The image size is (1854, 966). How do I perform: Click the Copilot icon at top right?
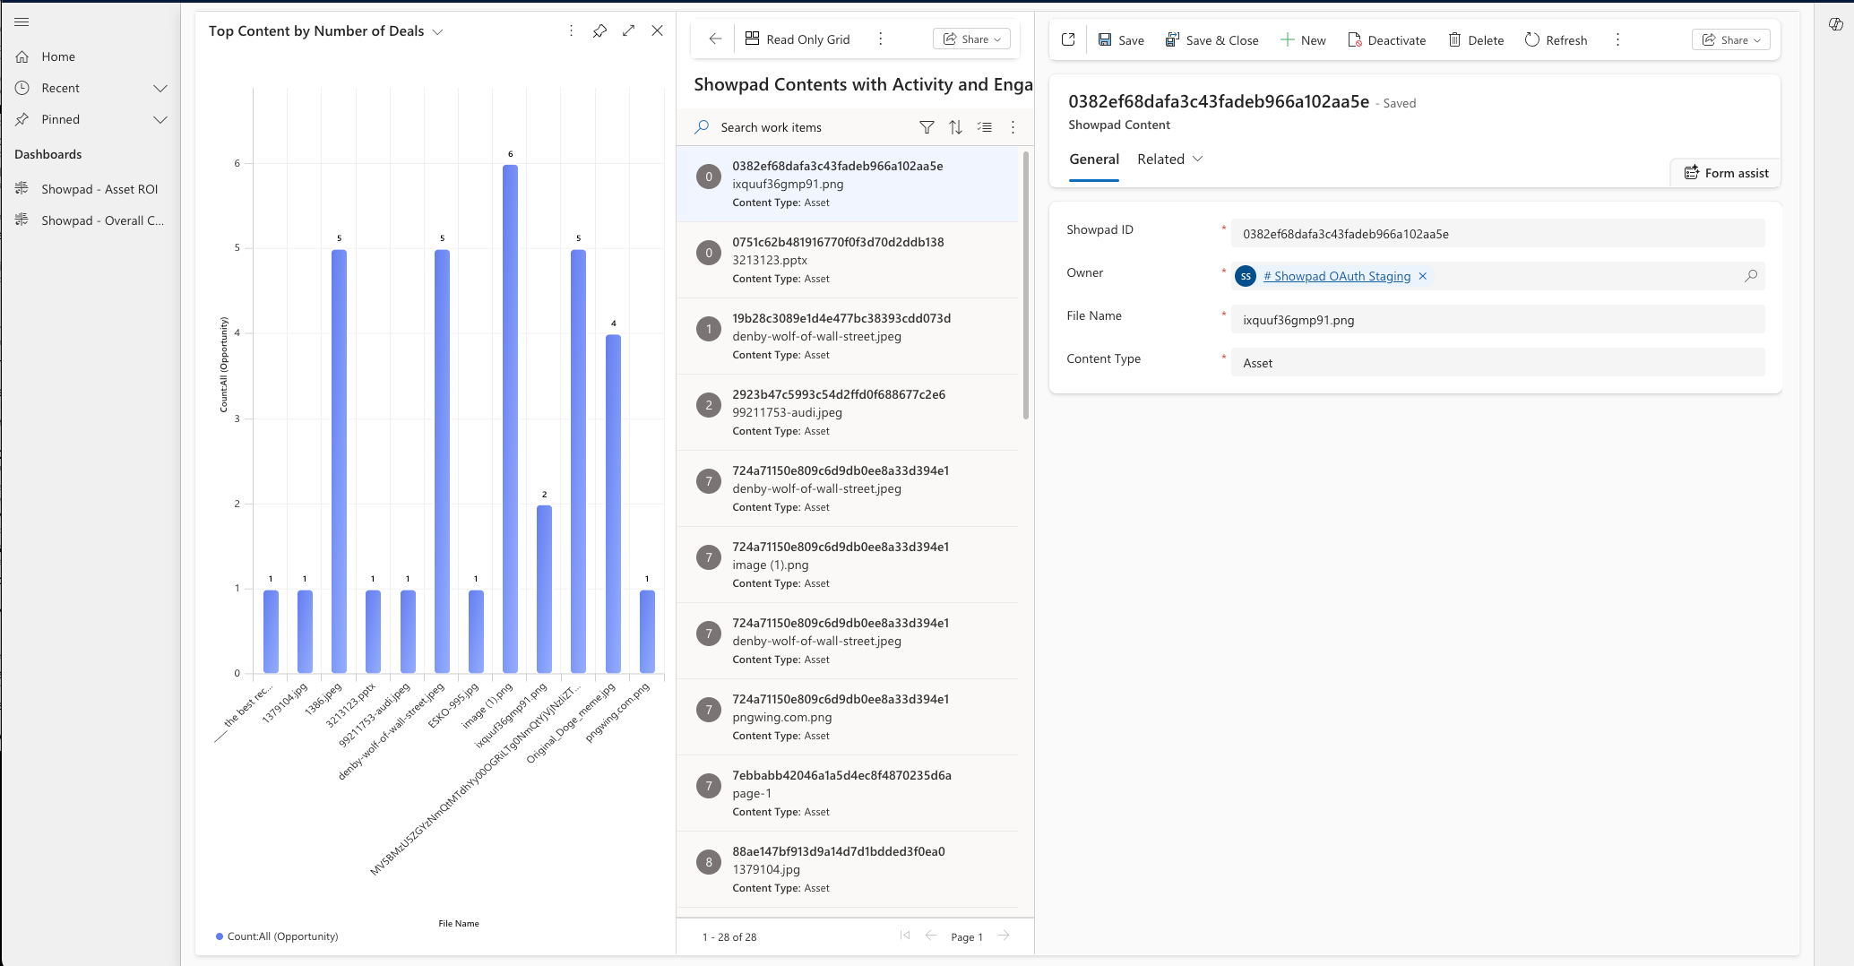[1835, 24]
